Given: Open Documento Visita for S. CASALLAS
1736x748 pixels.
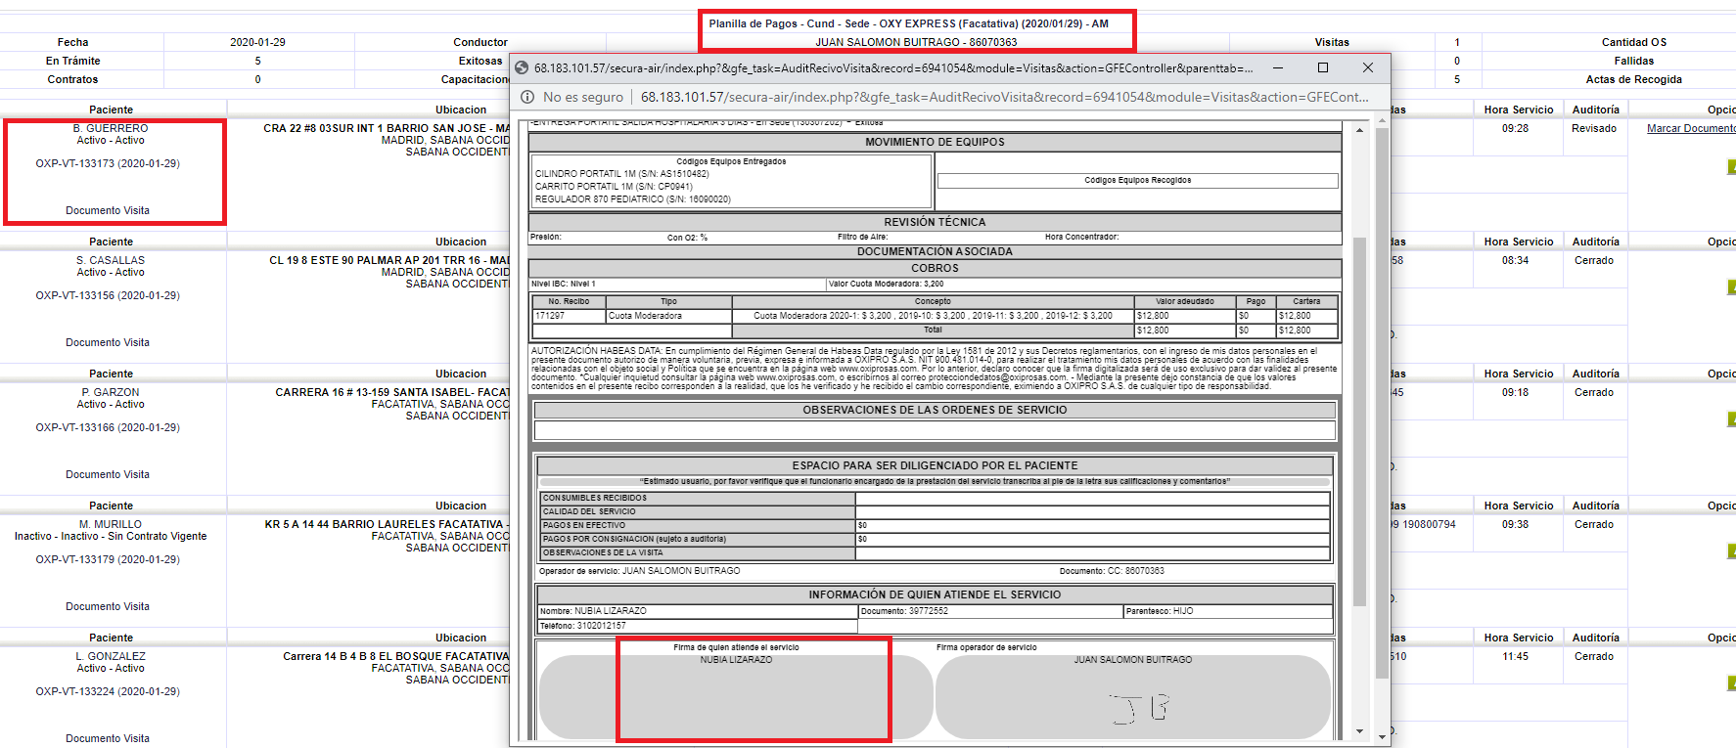Looking at the screenshot, I should [108, 342].
